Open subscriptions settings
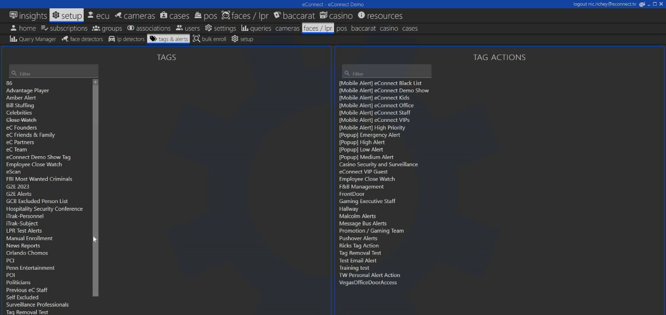Screen dimensions: 666x315 (x=64, y=28)
